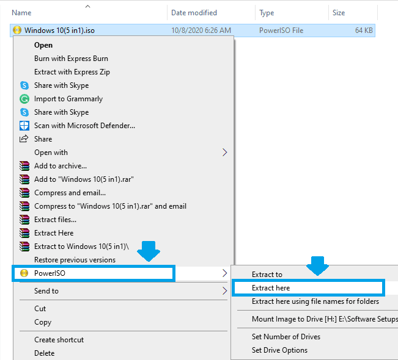
Task: Select Extract with Express Zip
Action: tap(72, 72)
